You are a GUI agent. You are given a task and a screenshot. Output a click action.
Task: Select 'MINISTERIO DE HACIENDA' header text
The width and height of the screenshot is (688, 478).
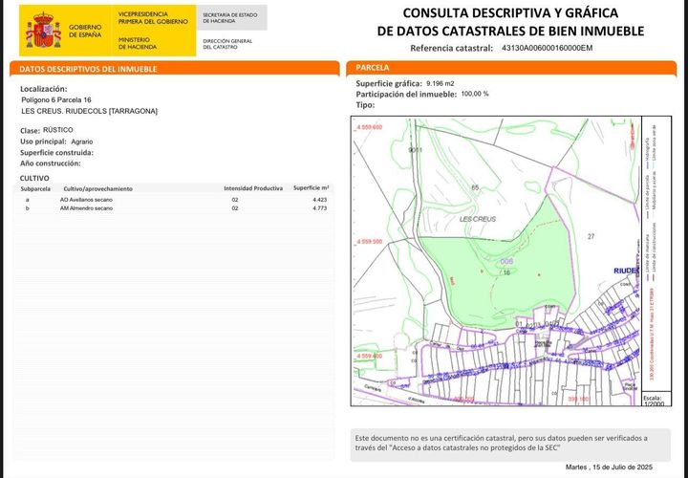pyautogui.click(x=138, y=43)
